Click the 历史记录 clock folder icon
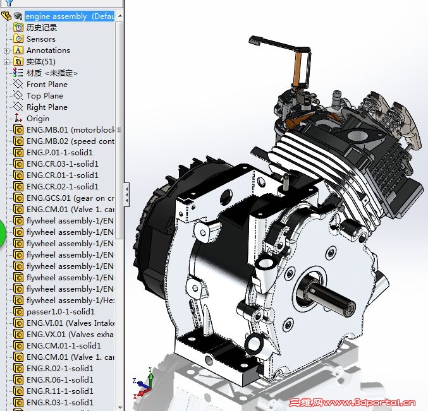Screen dimensions: 428x411 pos(18,28)
